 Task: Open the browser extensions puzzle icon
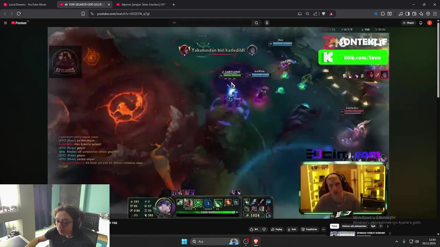coord(383,14)
